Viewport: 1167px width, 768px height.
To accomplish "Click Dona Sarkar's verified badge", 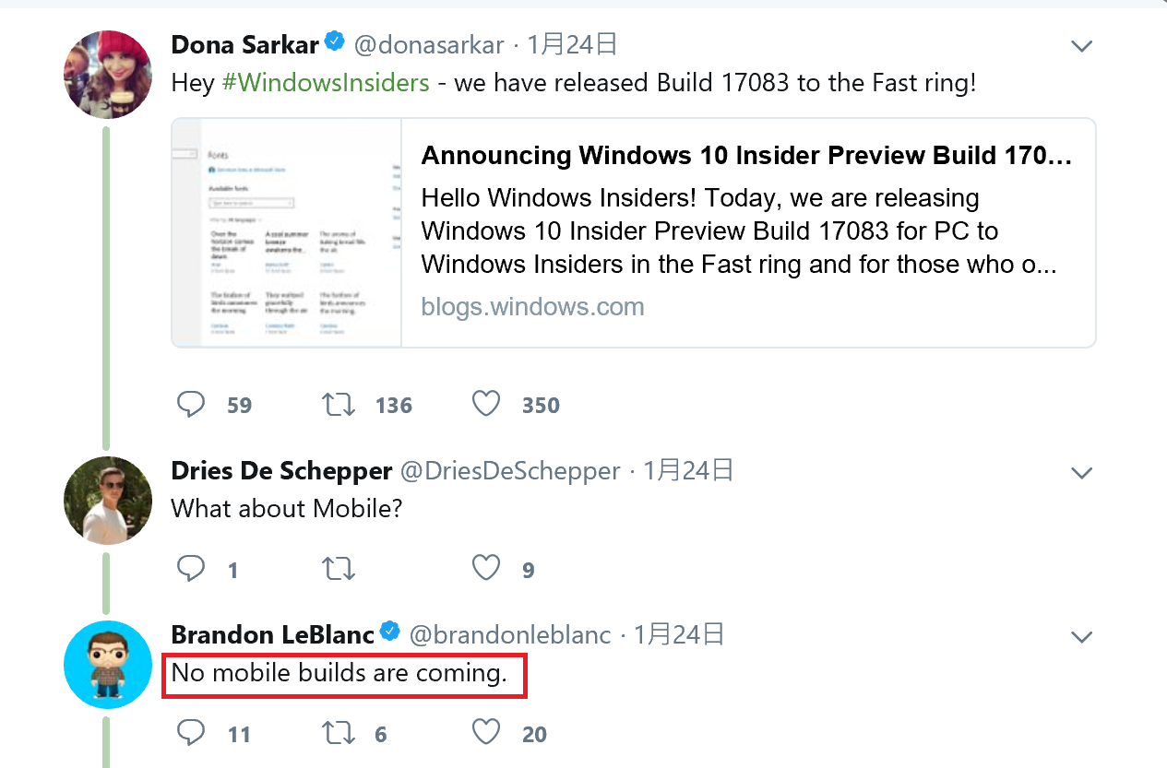I will click(x=333, y=41).
